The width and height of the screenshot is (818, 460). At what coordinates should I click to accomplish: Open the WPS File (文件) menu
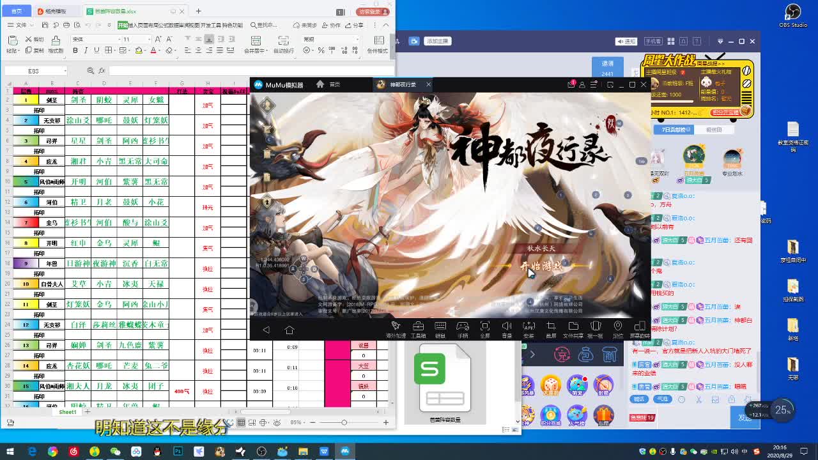[21, 25]
